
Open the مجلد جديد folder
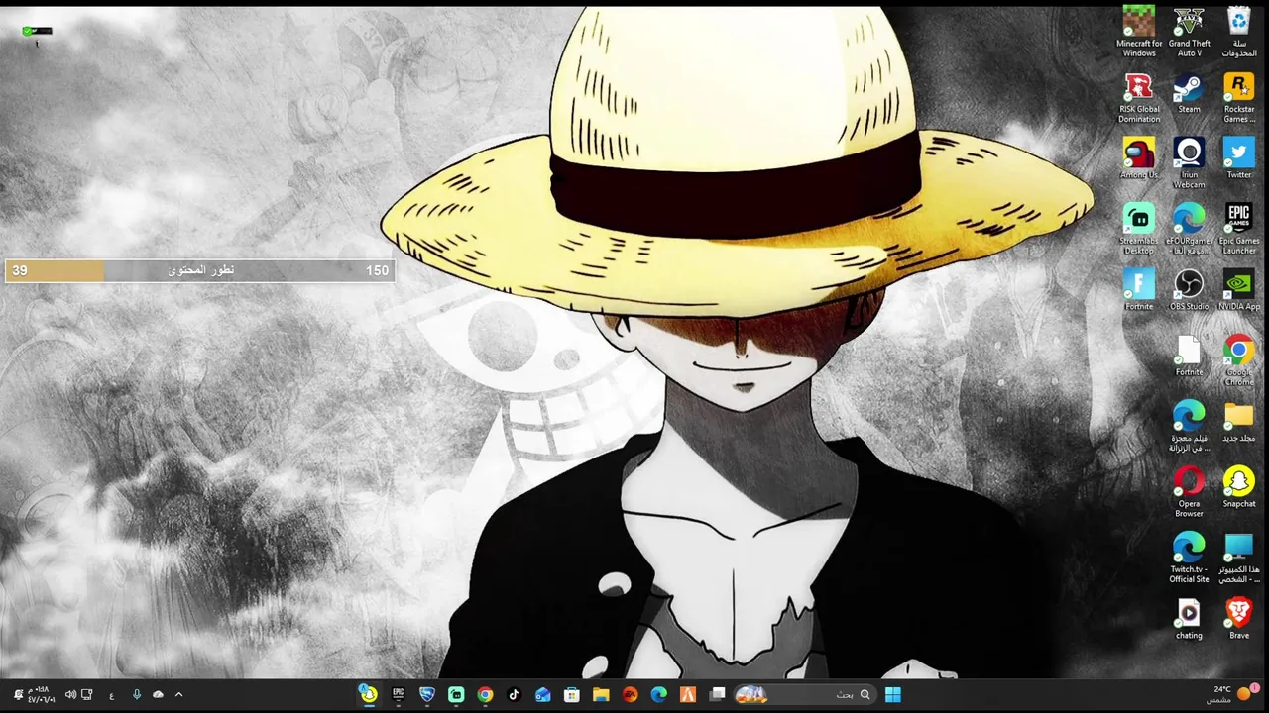1239,422
